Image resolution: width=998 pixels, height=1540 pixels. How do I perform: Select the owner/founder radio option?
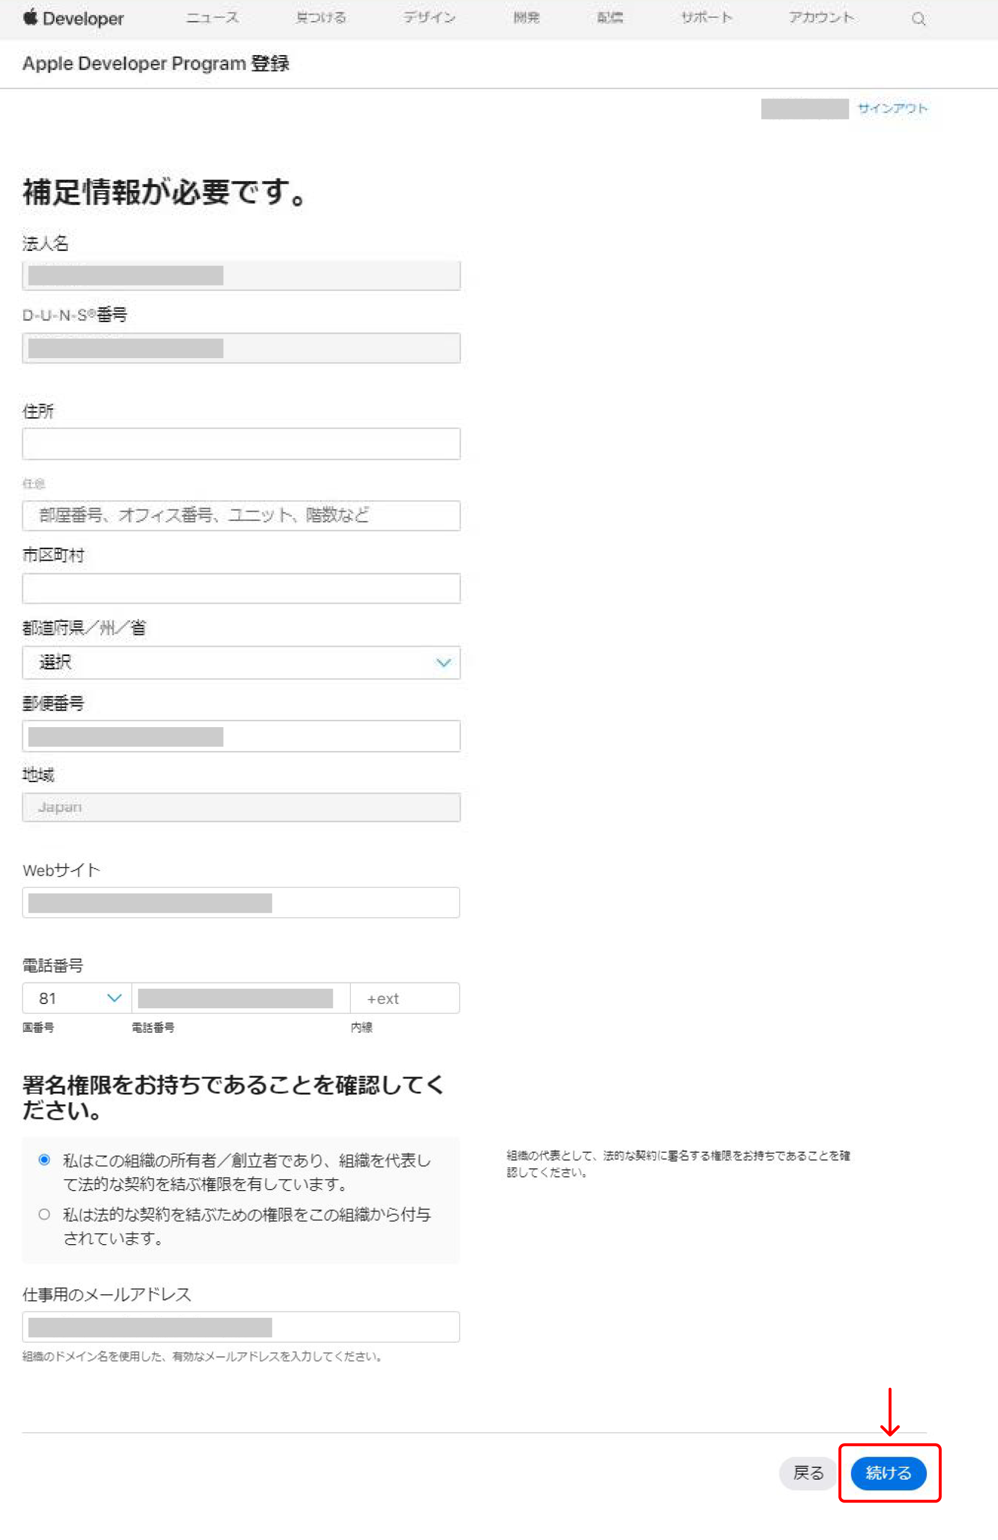point(44,1159)
